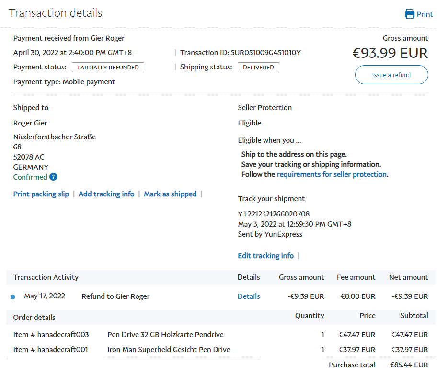Viewport: 437px width, 376px height.
Task: Click the blue dot beside May 17, 2022
Action: [x=13, y=297]
